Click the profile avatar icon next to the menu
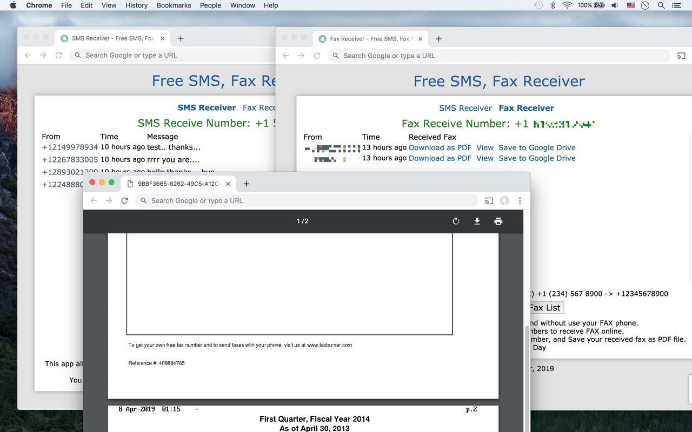Viewport: 692px width, 432px height. (x=504, y=200)
